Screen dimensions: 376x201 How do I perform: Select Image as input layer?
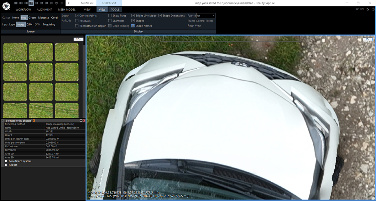(x=21, y=24)
